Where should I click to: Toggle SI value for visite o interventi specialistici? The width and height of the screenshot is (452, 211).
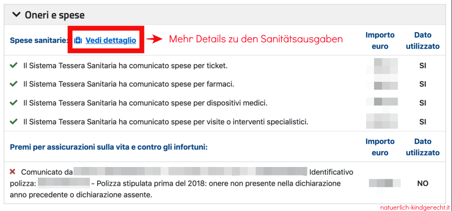click(x=423, y=122)
